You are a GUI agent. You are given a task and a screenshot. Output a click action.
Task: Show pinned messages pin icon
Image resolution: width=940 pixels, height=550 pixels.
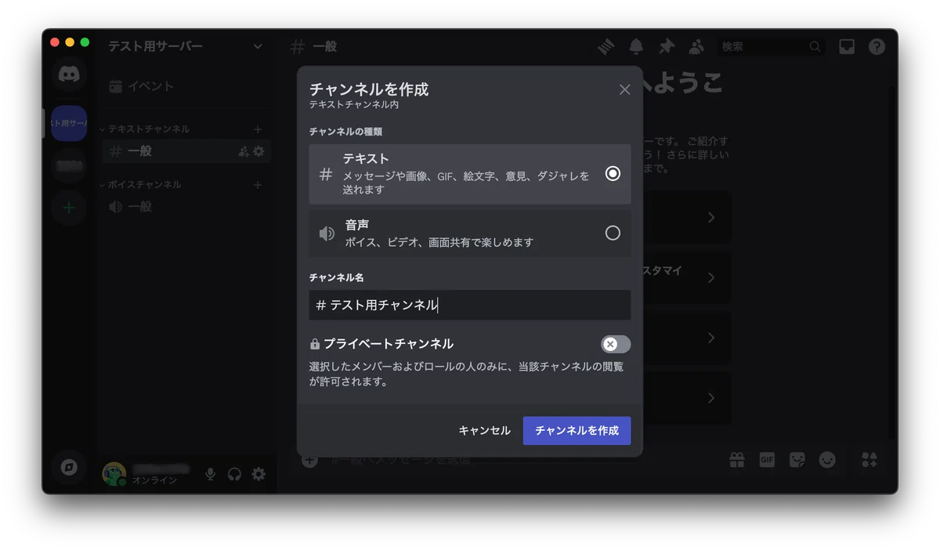tap(666, 47)
